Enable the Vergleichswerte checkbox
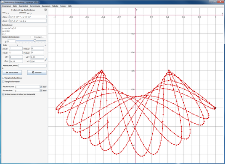This screenshot has height=164, width=225. coord(3,81)
